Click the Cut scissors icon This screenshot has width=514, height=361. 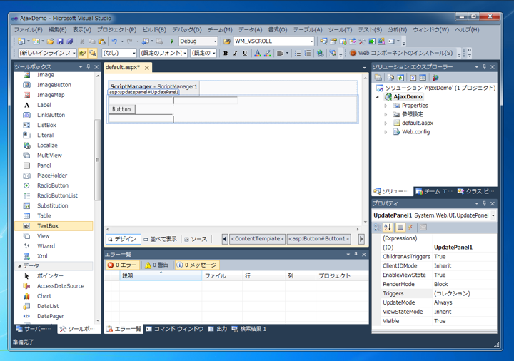82,41
